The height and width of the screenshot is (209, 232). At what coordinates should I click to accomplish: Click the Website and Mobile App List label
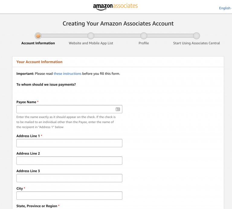tap(91, 43)
